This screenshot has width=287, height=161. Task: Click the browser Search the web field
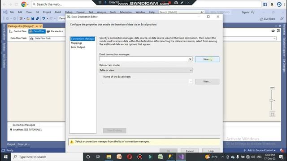(147, 4)
